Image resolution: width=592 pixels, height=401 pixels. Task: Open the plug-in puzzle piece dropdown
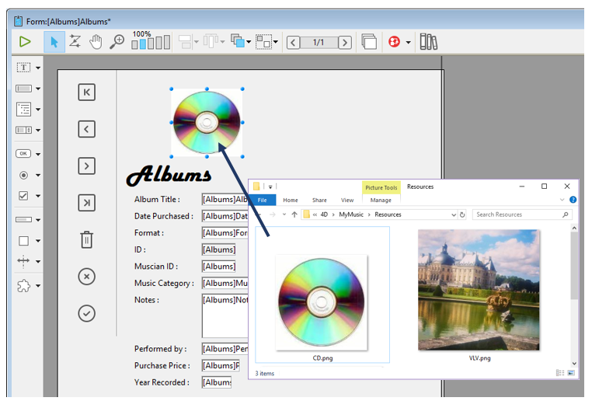click(x=38, y=286)
